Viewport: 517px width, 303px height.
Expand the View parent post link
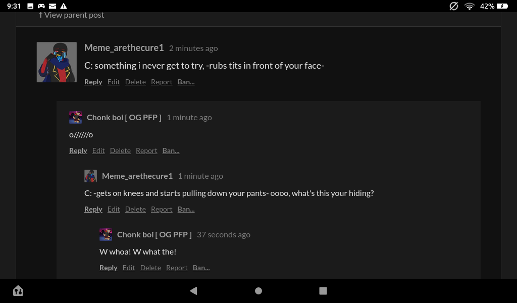[x=72, y=15]
